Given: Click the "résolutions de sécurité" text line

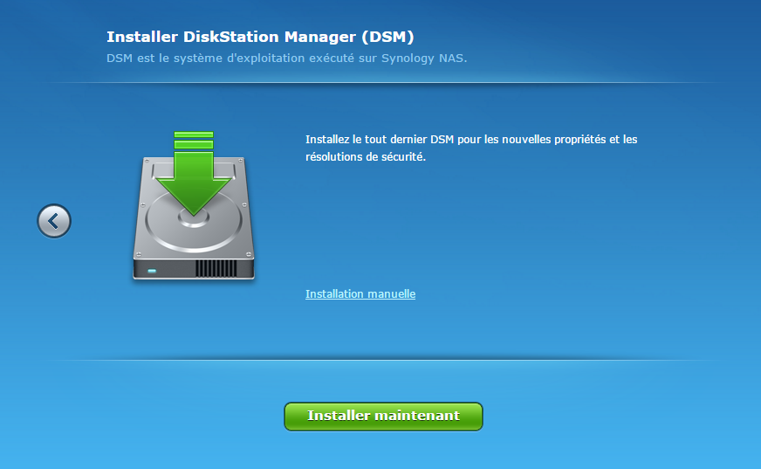Looking at the screenshot, I should pyautogui.click(x=365, y=157).
